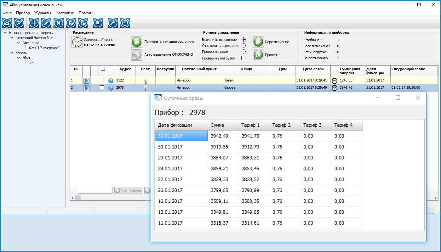Click the calculator with pencil icon
This screenshot has width=441, height=252.
[71, 23]
